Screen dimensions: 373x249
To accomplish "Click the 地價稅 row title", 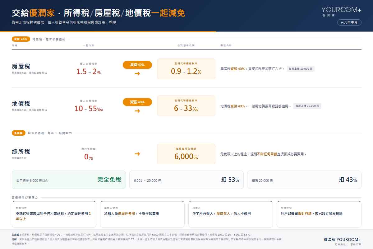I will click(21, 104).
